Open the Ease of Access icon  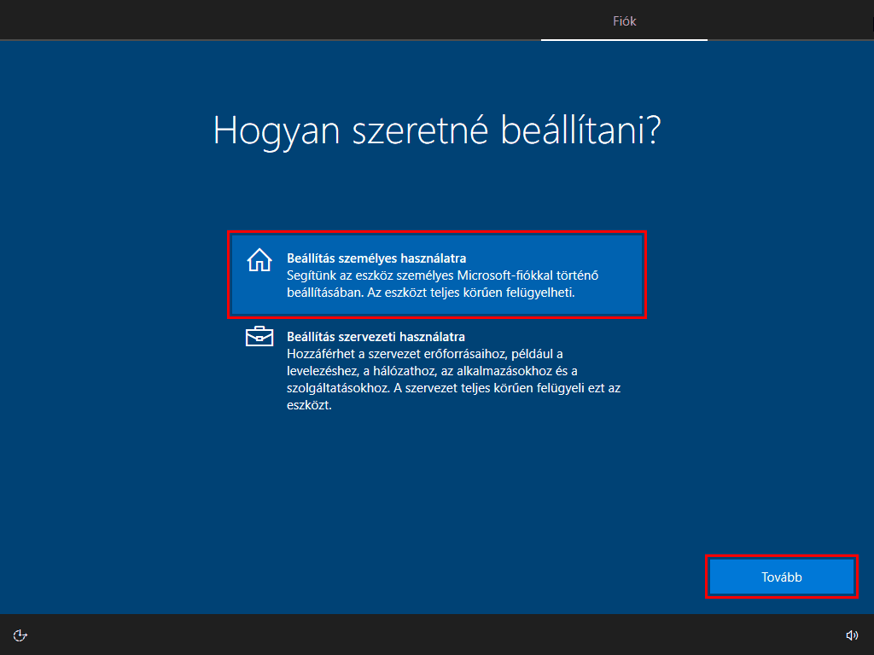point(21,635)
